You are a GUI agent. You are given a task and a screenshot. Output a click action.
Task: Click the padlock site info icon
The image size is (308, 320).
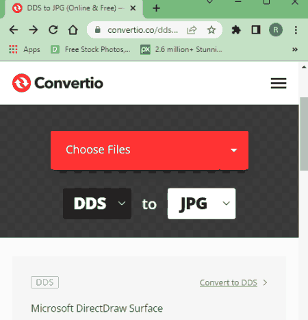[98, 29]
